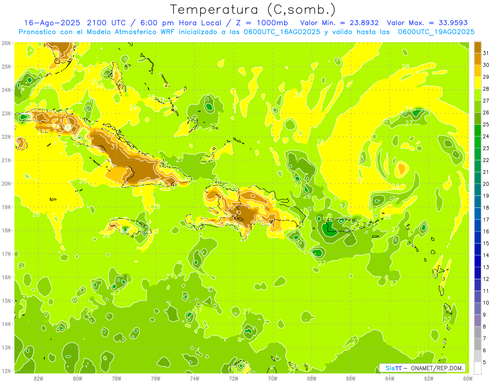Screen dimensions: 497x384
Task: Click the '26N' latitude axis label
Action: tap(6, 43)
